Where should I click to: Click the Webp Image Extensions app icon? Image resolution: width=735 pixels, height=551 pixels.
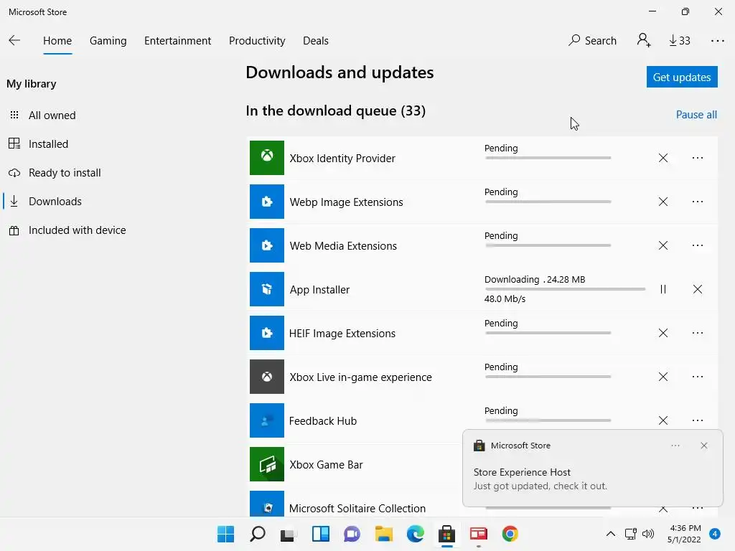(267, 202)
